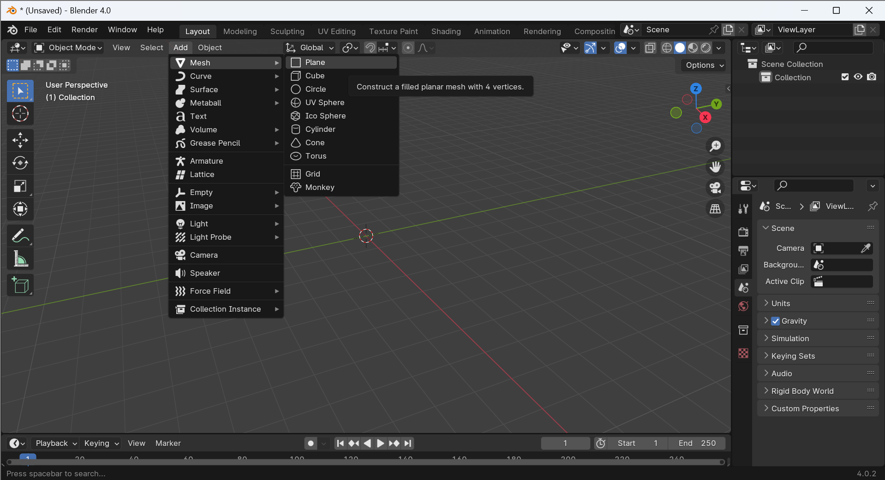This screenshot has height=480, width=885.
Task: Jump to the timeline start frame
Action: [x=340, y=443]
